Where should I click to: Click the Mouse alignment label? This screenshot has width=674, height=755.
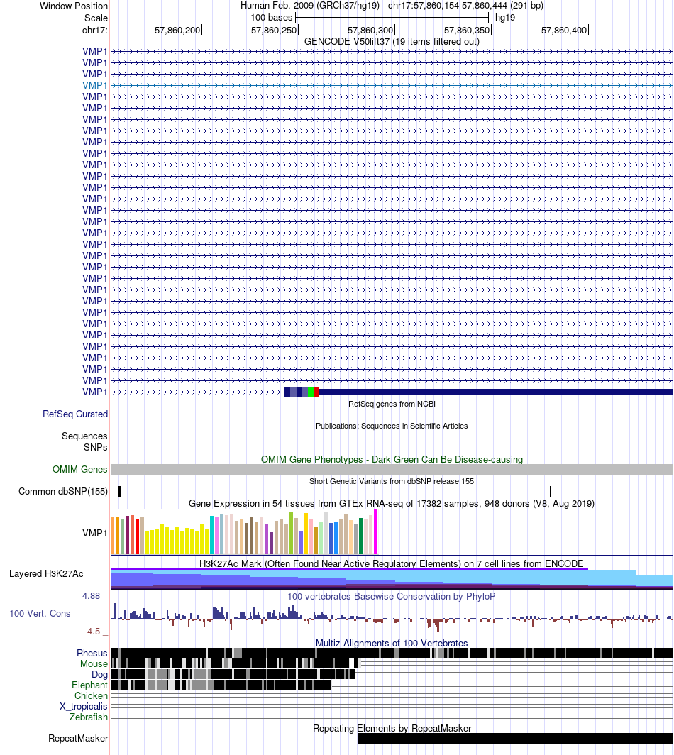(94, 664)
